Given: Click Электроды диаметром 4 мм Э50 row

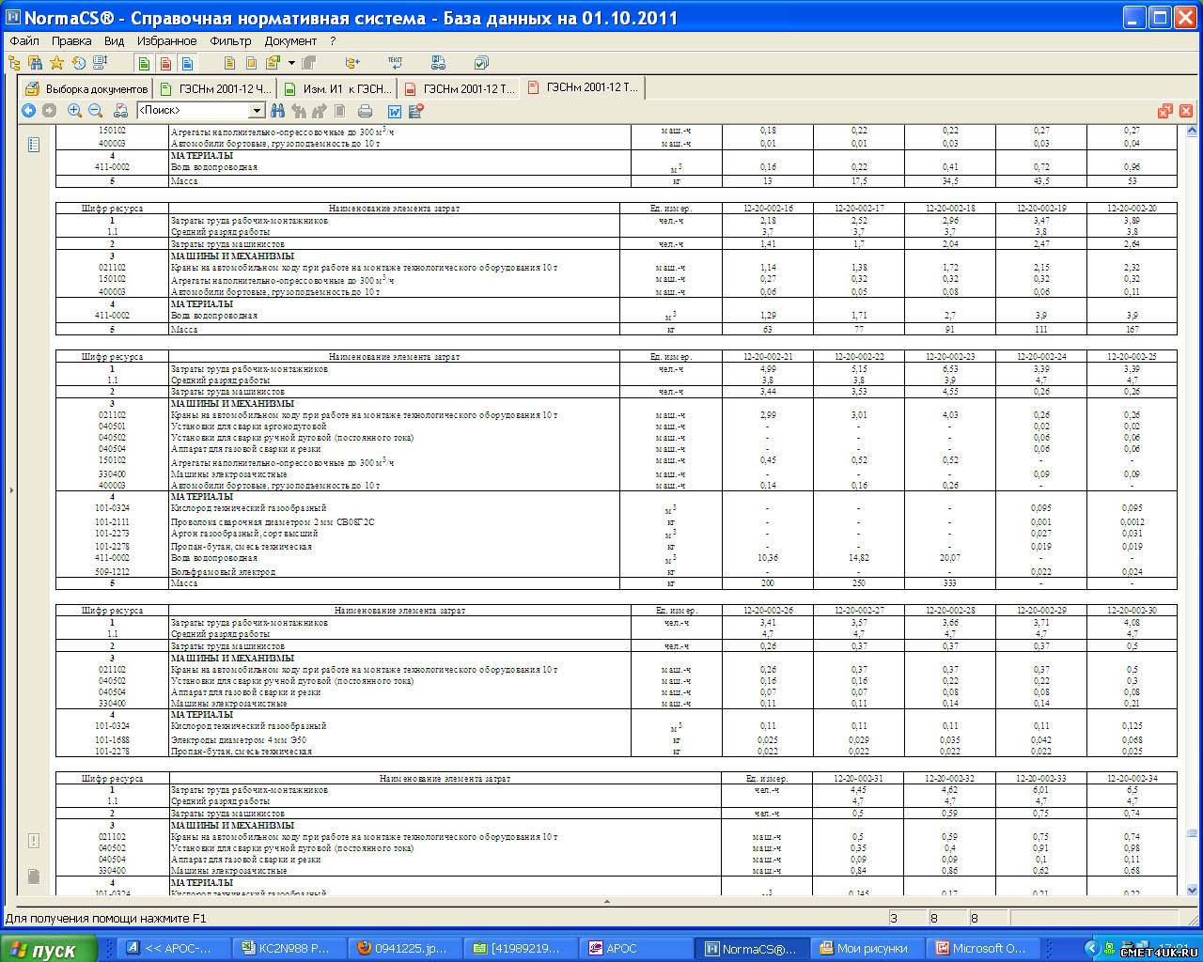Looking at the screenshot, I should [616, 739].
